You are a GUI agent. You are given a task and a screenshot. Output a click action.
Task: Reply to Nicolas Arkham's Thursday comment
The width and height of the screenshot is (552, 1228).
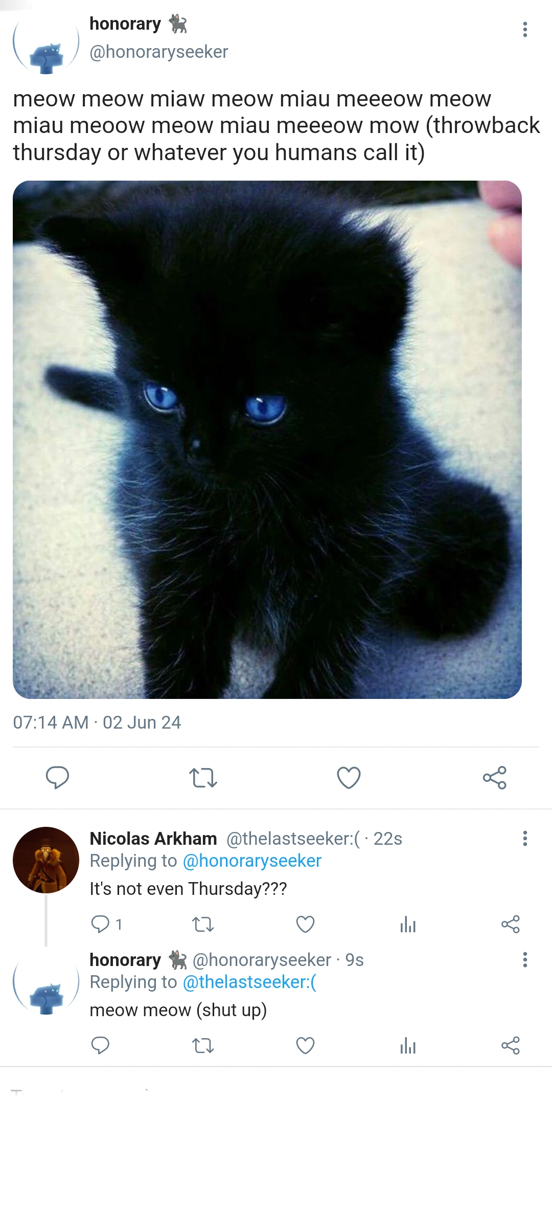tap(100, 924)
